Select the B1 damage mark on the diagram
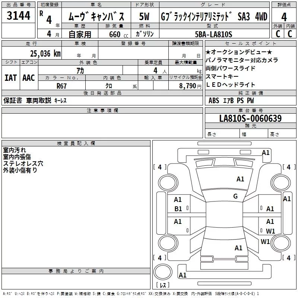 [178, 209]
